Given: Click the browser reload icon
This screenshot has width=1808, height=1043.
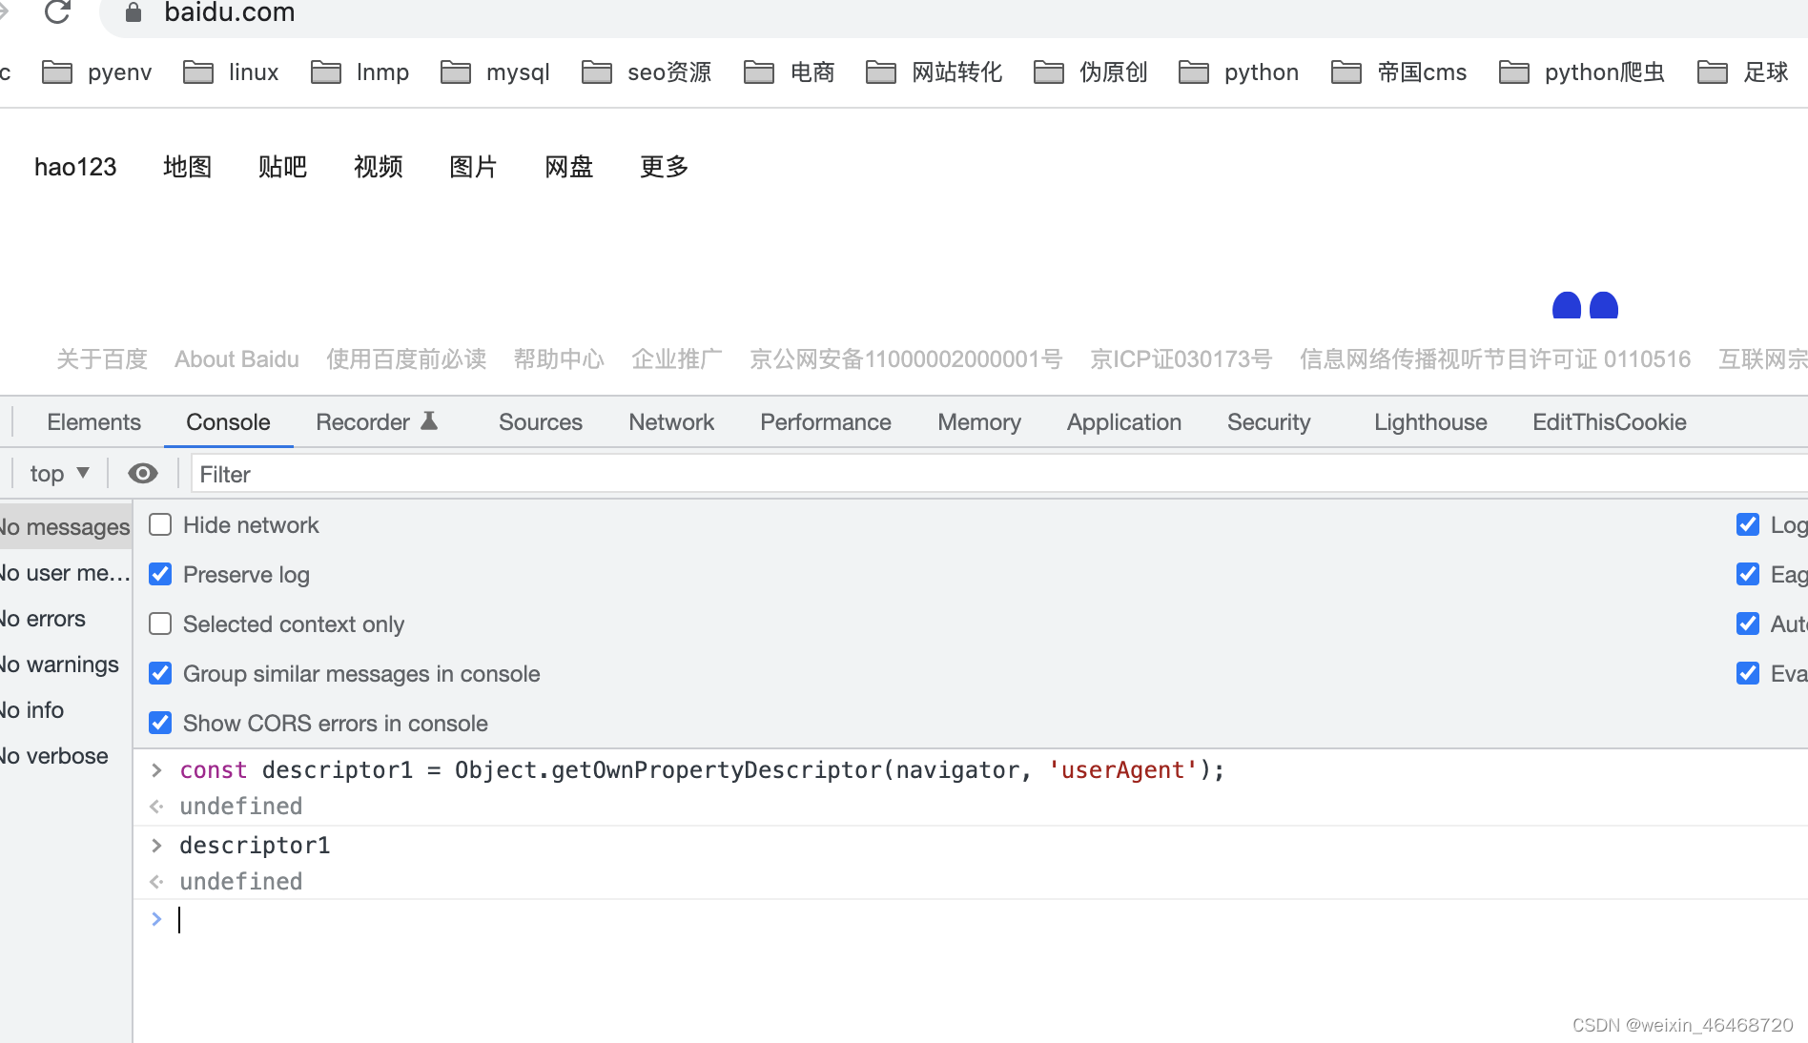Looking at the screenshot, I should click(58, 11).
